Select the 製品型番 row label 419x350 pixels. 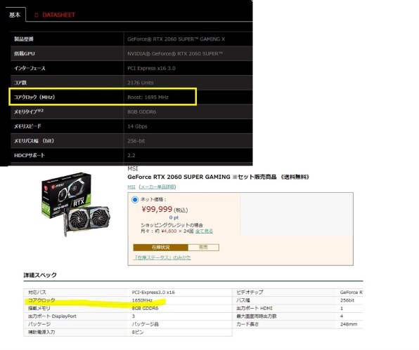coord(24,39)
